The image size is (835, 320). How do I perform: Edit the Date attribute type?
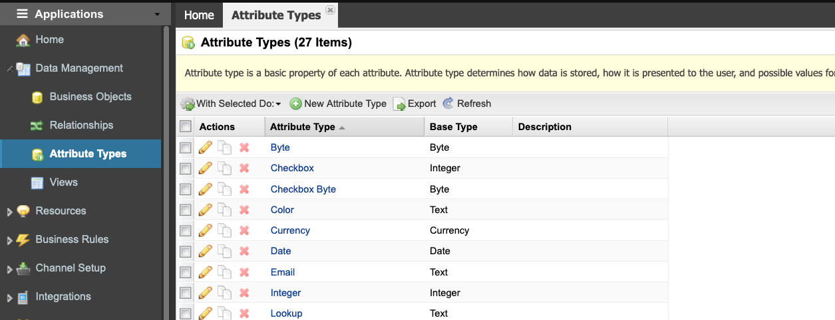coord(206,251)
